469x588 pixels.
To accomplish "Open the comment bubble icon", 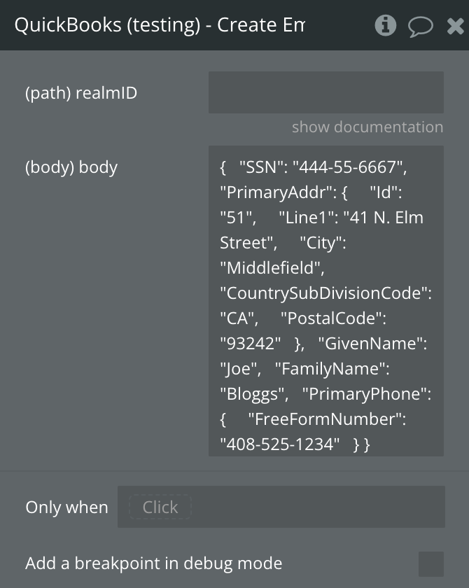I will (420, 27).
